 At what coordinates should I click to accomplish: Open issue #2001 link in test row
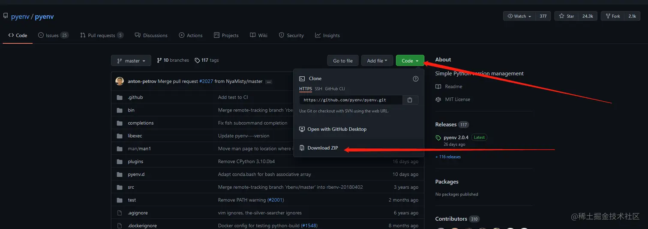coord(275,200)
